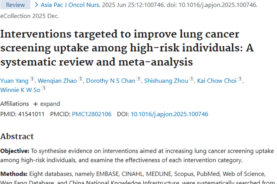The image size is (277, 184).
Task: Click the plus icon next to expand
Action: (35, 104)
